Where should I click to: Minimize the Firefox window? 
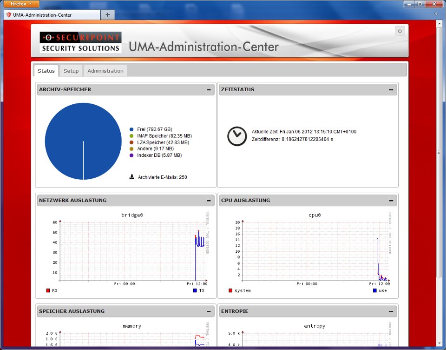click(410, 4)
